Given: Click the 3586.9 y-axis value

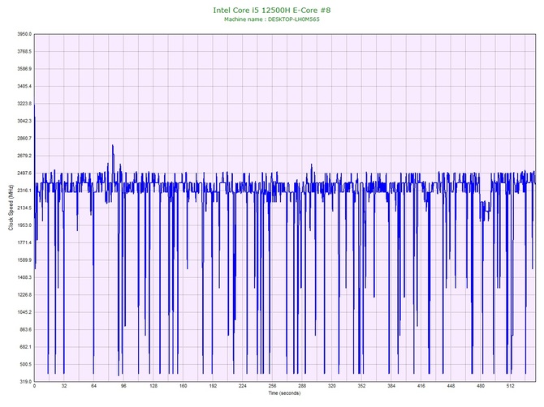Looking at the screenshot, I should click(24, 69).
